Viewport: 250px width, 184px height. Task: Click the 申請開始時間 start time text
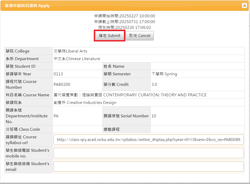(125, 16)
